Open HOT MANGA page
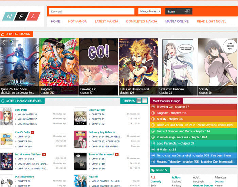 coord(78,21)
